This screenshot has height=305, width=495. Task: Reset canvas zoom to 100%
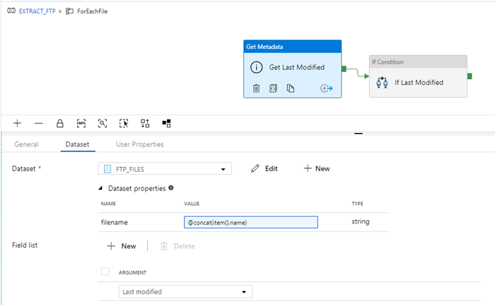point(81,123)
